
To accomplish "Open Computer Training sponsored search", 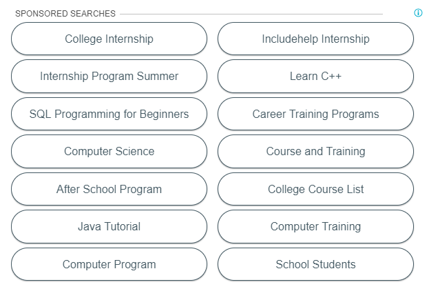I will click(315, 226).
